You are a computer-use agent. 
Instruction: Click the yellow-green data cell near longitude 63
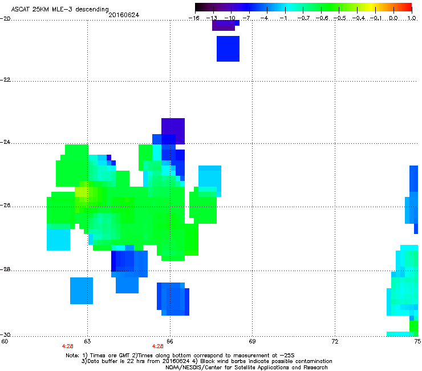pos(81,192)
